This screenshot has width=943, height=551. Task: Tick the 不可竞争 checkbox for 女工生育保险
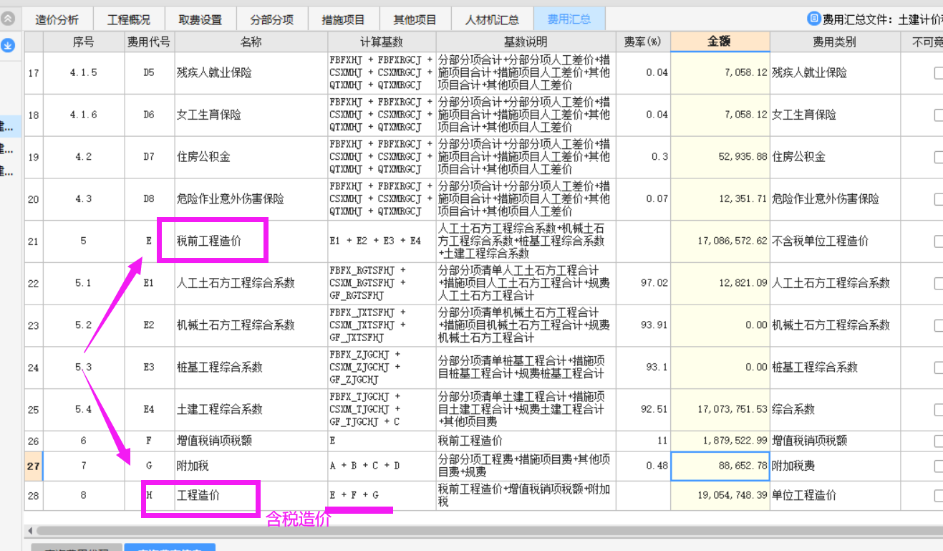(x=939, y=115)
